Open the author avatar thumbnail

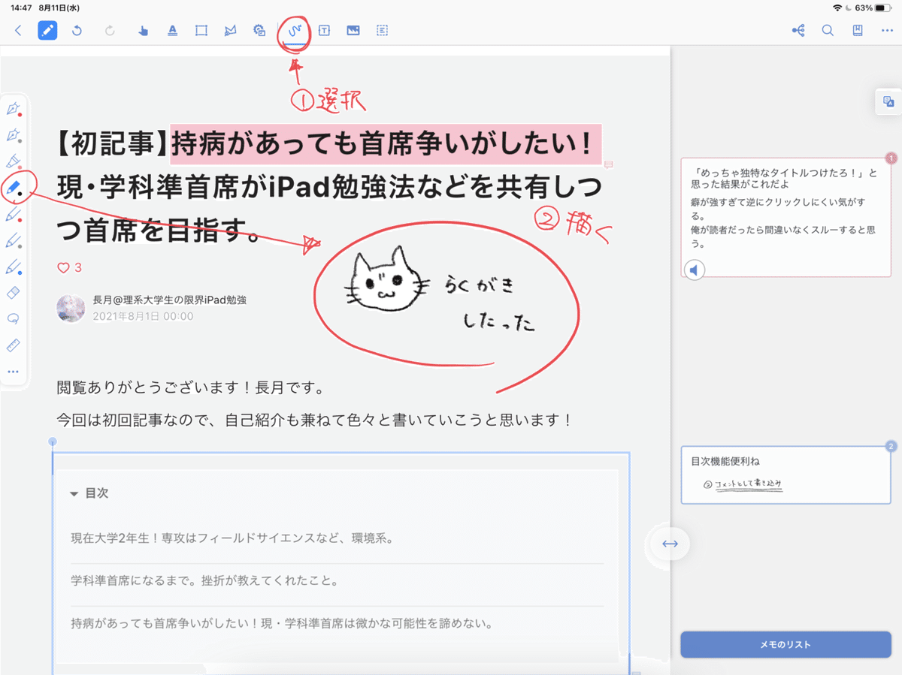coord(71,309)
